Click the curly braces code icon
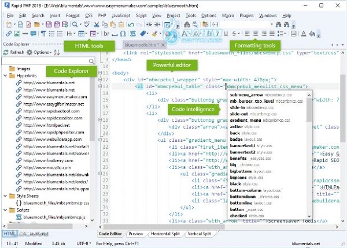 tap(215, 24)
